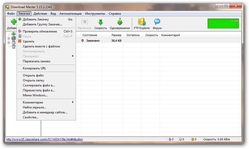This screenshot has width=249, height=149.
Task: Click the zippyshare URL link in the status bar
Action: pyautogui.click(x=44, y=140)
